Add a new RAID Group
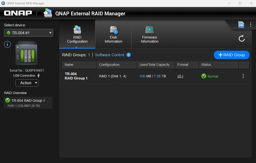Screen dimensions: 256x163 click(231, 55)
